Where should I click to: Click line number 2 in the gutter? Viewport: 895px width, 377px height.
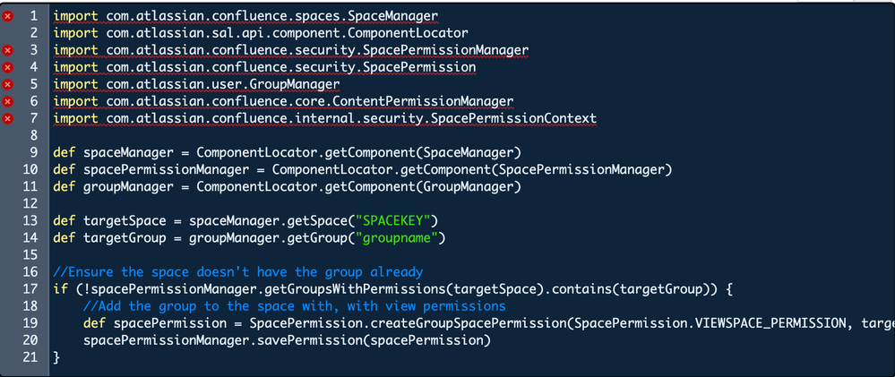33,33
